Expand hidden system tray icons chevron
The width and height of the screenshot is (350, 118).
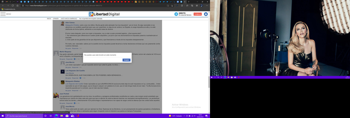tap(185, 116)
